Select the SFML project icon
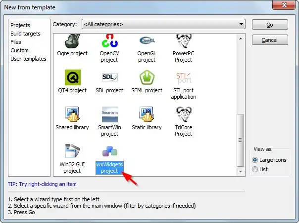Screen dimensions: 299x223 click(x=147, y=78)
